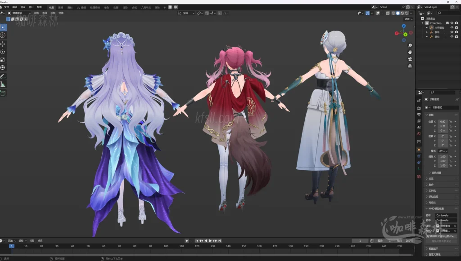Screen dimensions: 461x261
Task: Open the Object properties tab (orange square)
Action: coord(419,150)
